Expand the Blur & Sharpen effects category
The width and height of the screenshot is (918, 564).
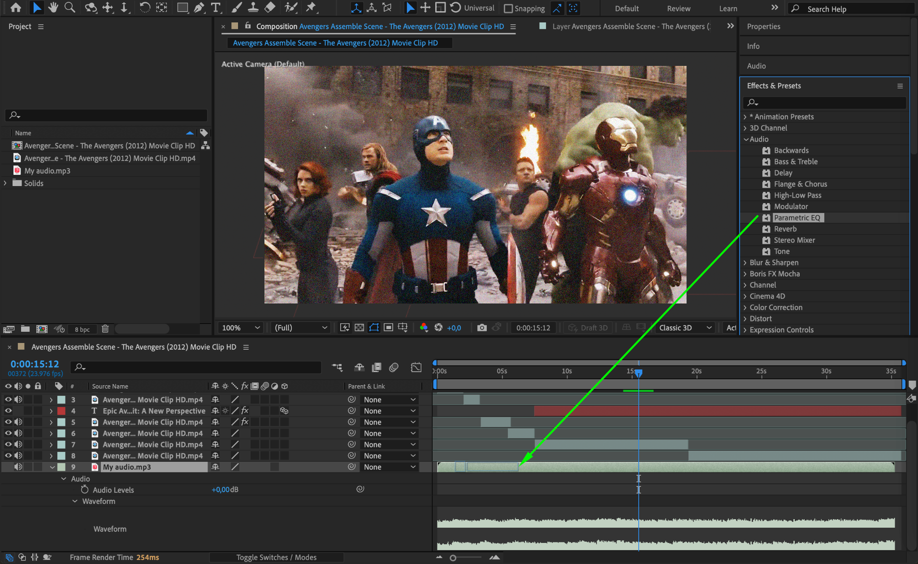[x=745, y=263]
